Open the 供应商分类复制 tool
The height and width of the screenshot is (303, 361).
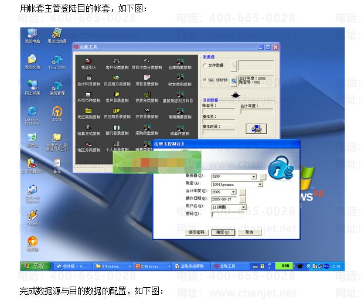point(117,80)
